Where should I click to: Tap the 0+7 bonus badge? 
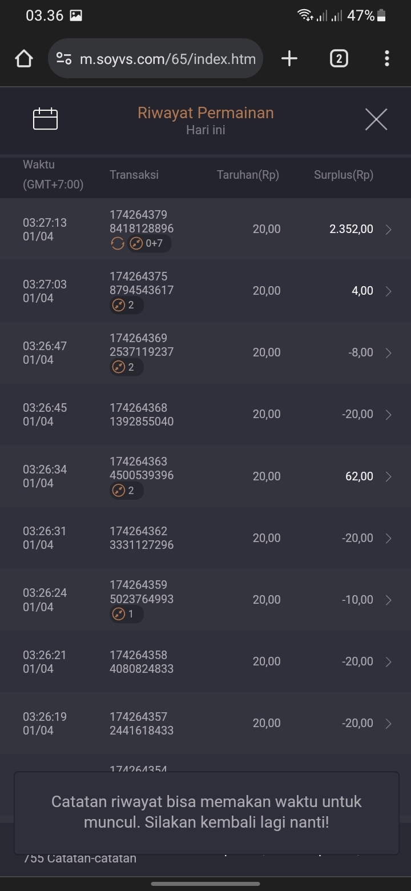(149, 244)
